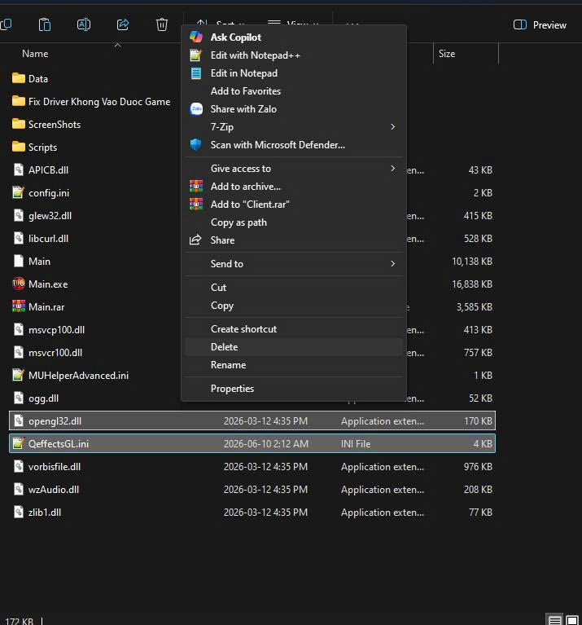
Task: Click the Paste clipboard icon in toolbar
Action: 45,24
